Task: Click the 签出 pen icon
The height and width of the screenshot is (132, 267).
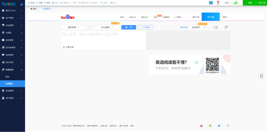Action: pos(29,3)
